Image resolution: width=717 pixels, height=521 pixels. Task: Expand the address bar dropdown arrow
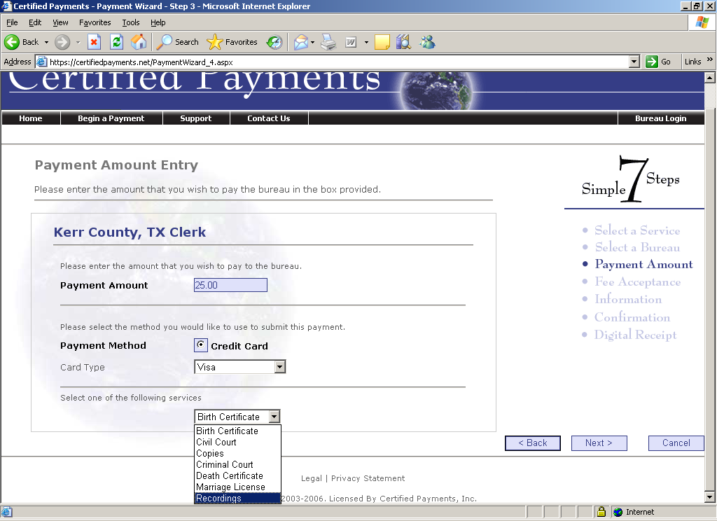[634, 62]
